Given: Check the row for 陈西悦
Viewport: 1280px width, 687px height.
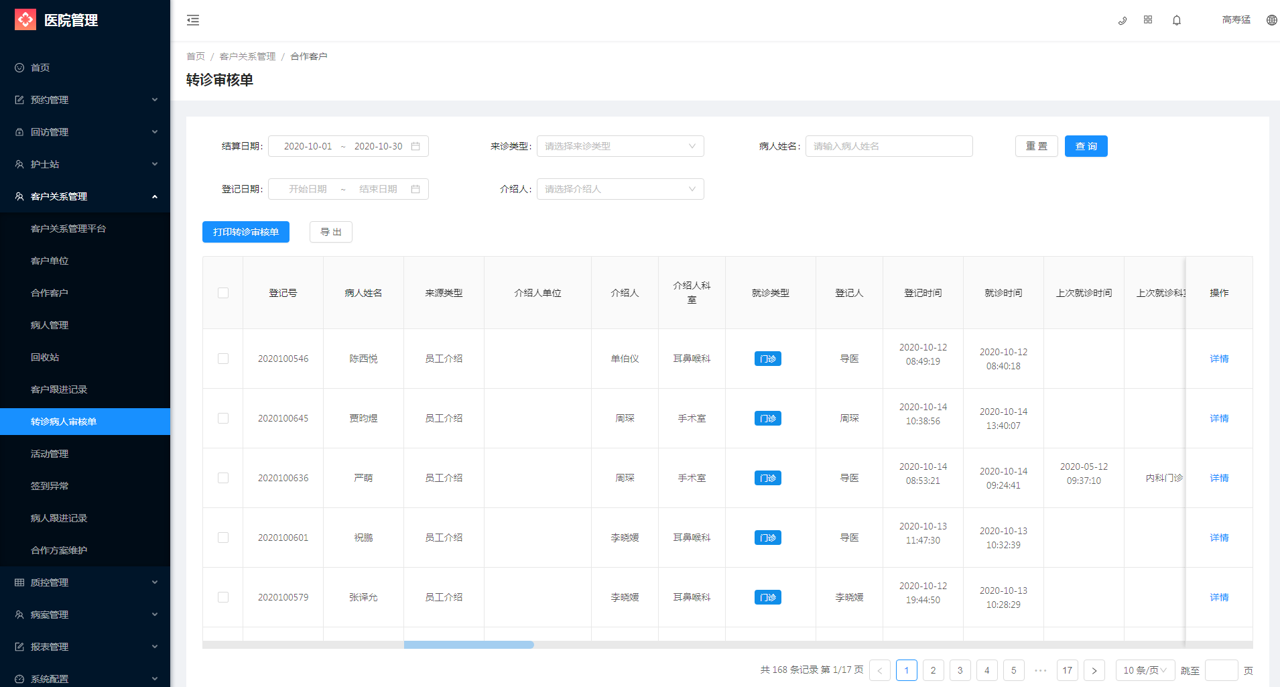Looking at the screenshot, I should click(223, 359).
